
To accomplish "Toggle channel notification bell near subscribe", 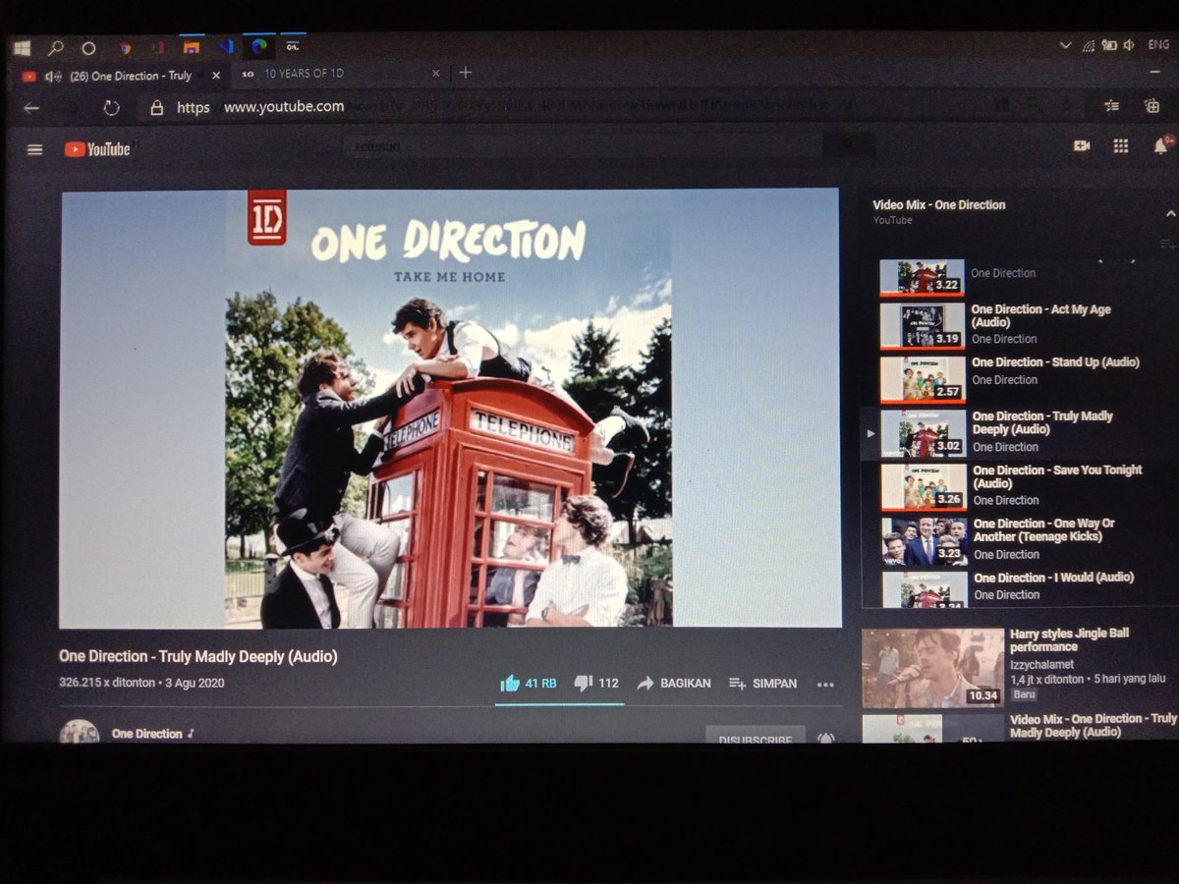I will coord(825,737).
